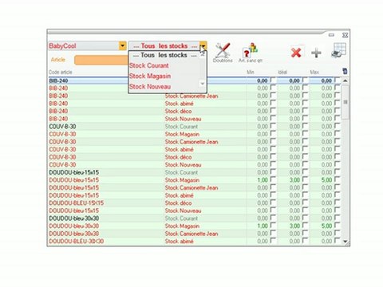The width and height of the screenshot is (383, 287).
Task: Click Min value 1,00 for DOUDOU-bleu-15x15
Action: click(263, 180)
